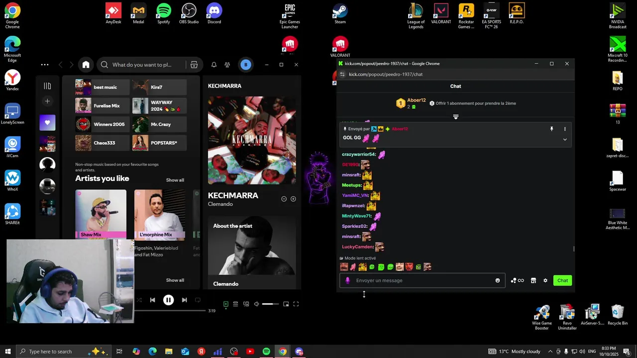Image resolution: width=637 pixels, height=358 pixels.
Task: Open Spotify three-dot menu
Action: [45, 65]
